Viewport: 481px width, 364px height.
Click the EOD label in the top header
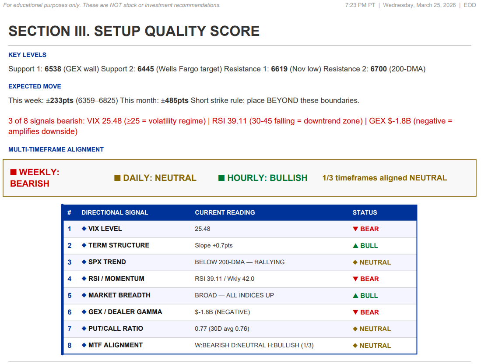(470, 5)
